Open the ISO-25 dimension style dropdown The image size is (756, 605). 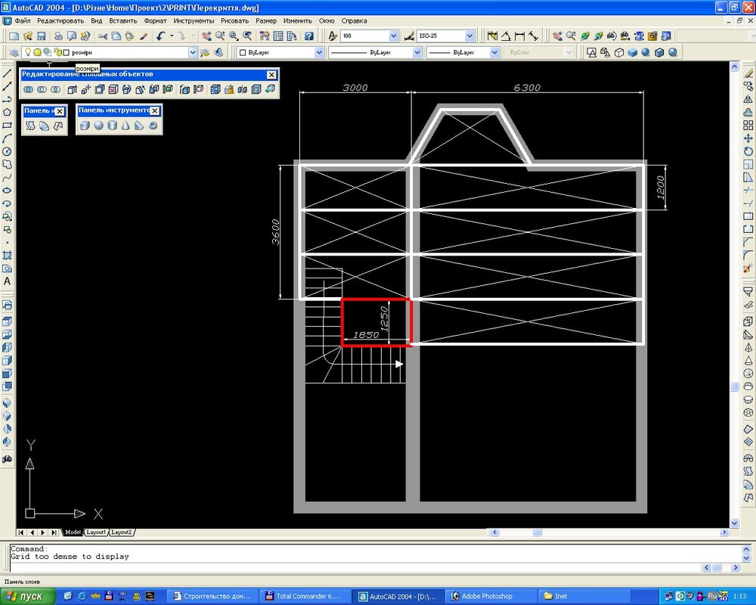pos(469,36)
